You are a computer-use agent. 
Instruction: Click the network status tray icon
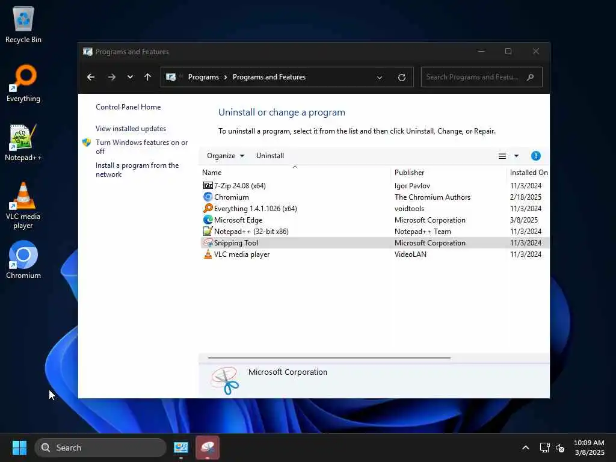click(x=544, y=448)
